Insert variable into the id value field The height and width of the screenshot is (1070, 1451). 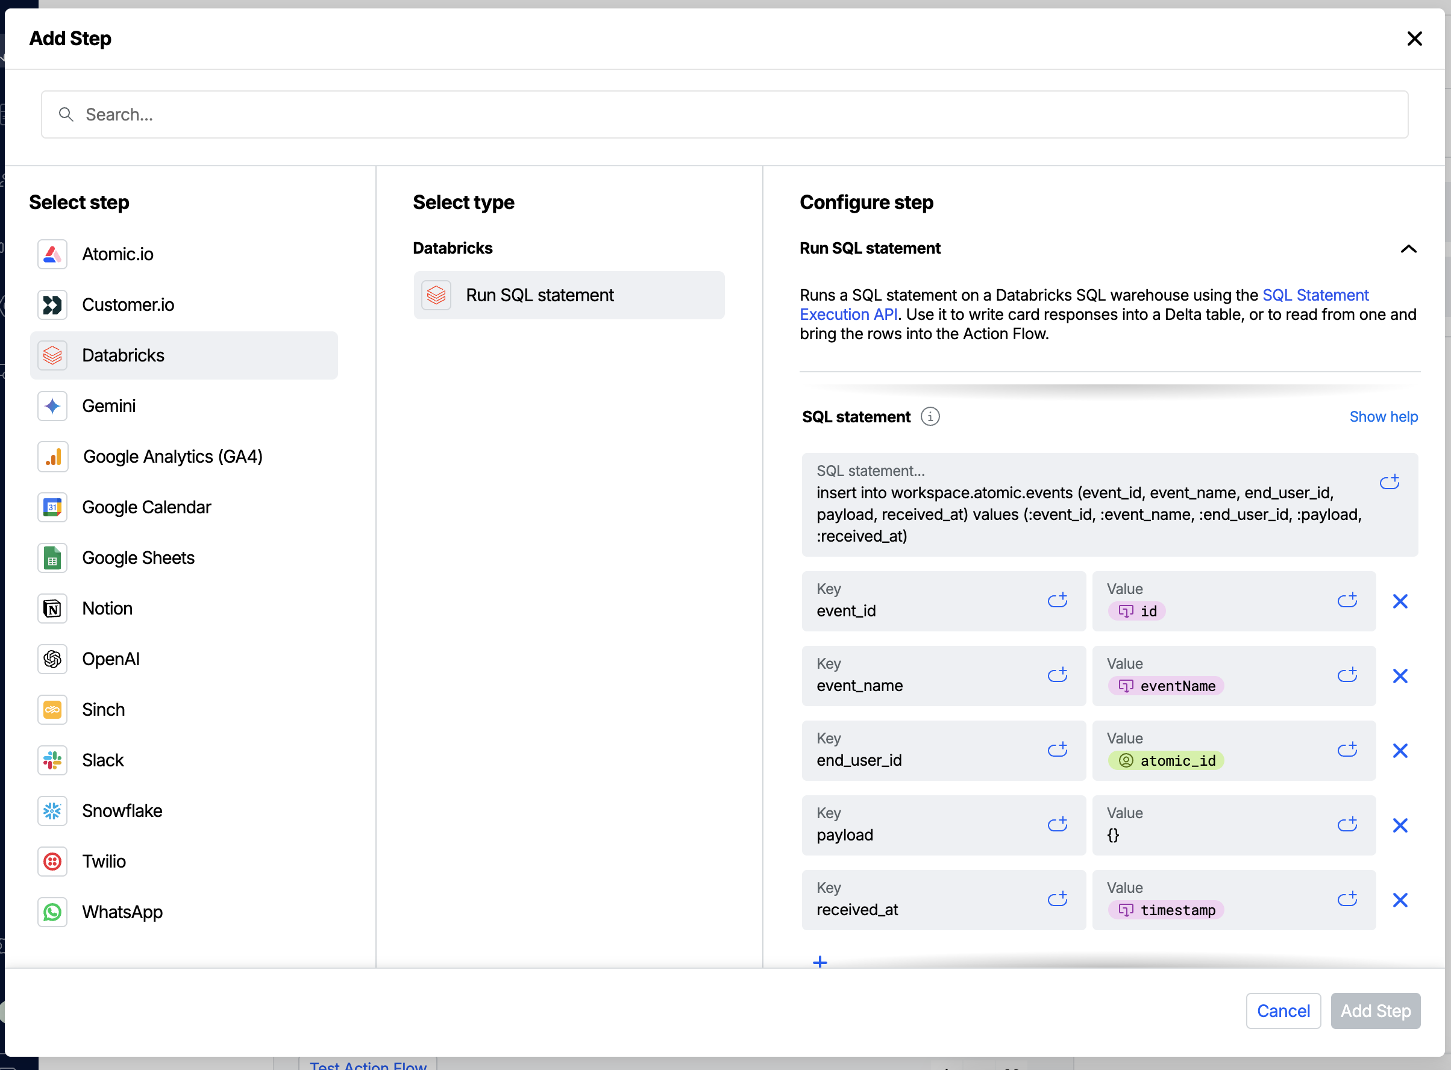1347,600
